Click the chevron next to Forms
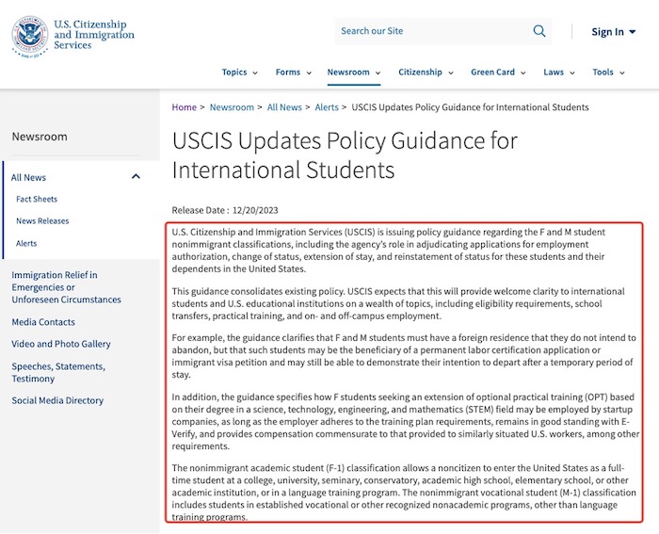 click(309, 73)
